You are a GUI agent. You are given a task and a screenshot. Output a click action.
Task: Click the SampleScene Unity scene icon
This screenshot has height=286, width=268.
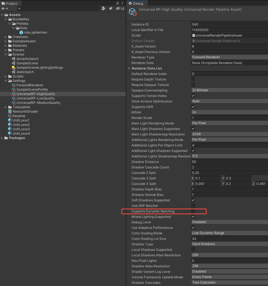coord(13,63)
